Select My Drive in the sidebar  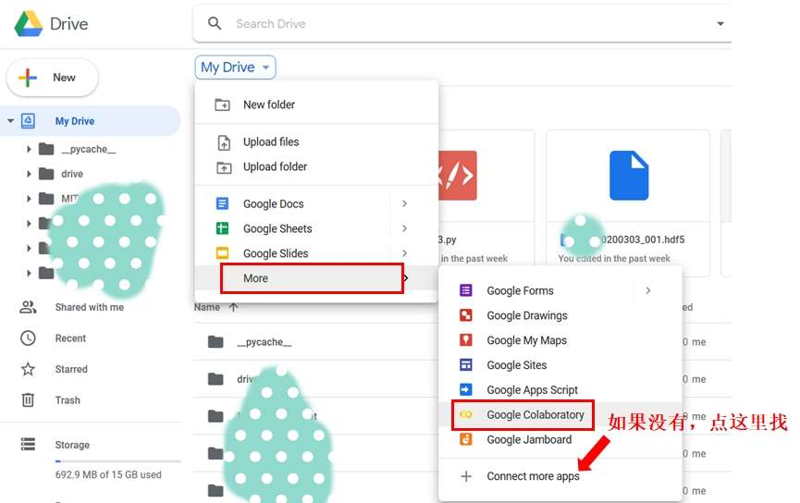91,121
